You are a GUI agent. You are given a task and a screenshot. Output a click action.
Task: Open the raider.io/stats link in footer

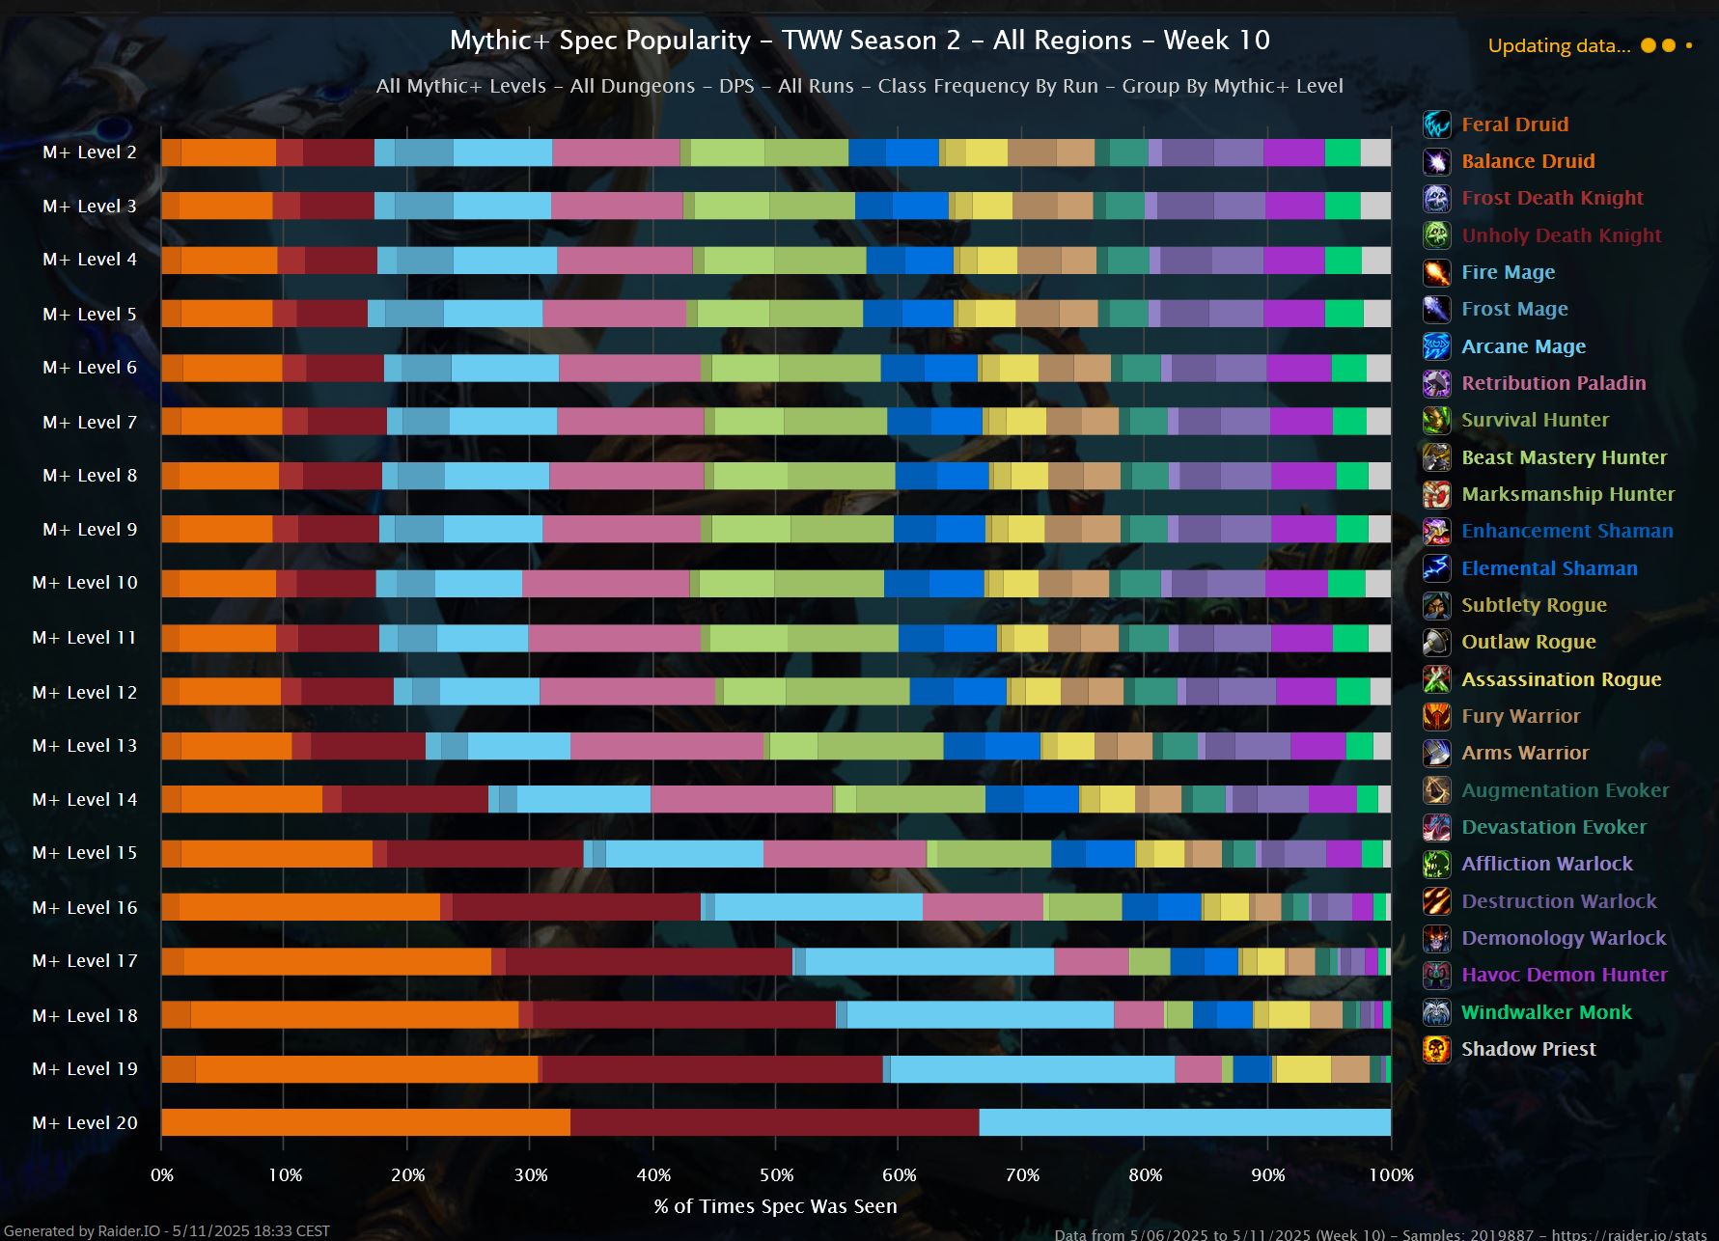[x=1629, y=1235]
